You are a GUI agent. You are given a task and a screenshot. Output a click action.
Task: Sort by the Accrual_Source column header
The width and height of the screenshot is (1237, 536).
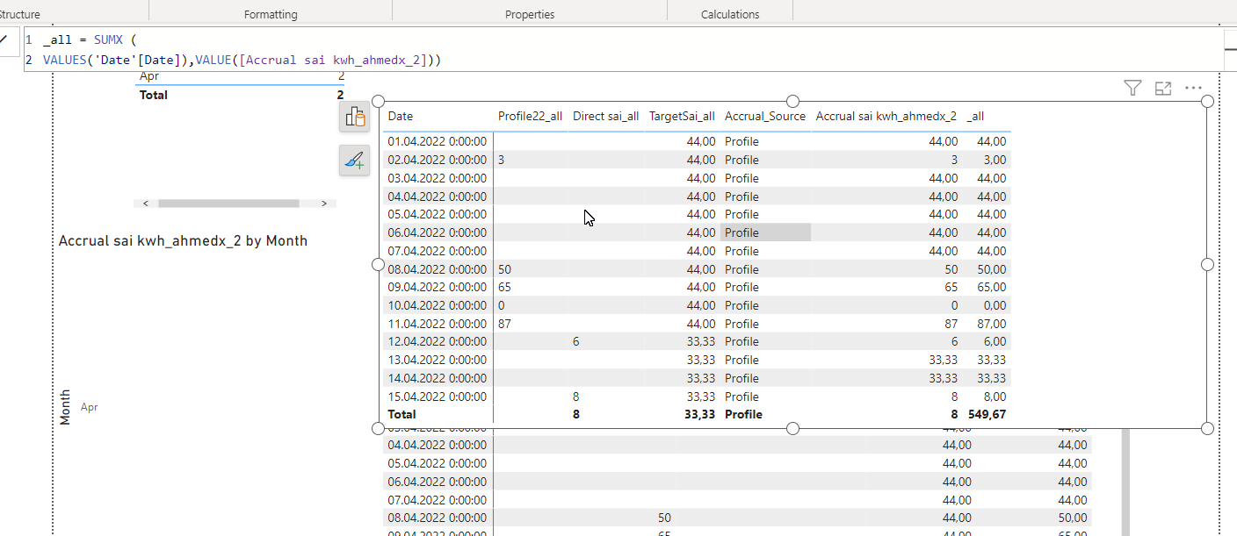coord(765,116)
